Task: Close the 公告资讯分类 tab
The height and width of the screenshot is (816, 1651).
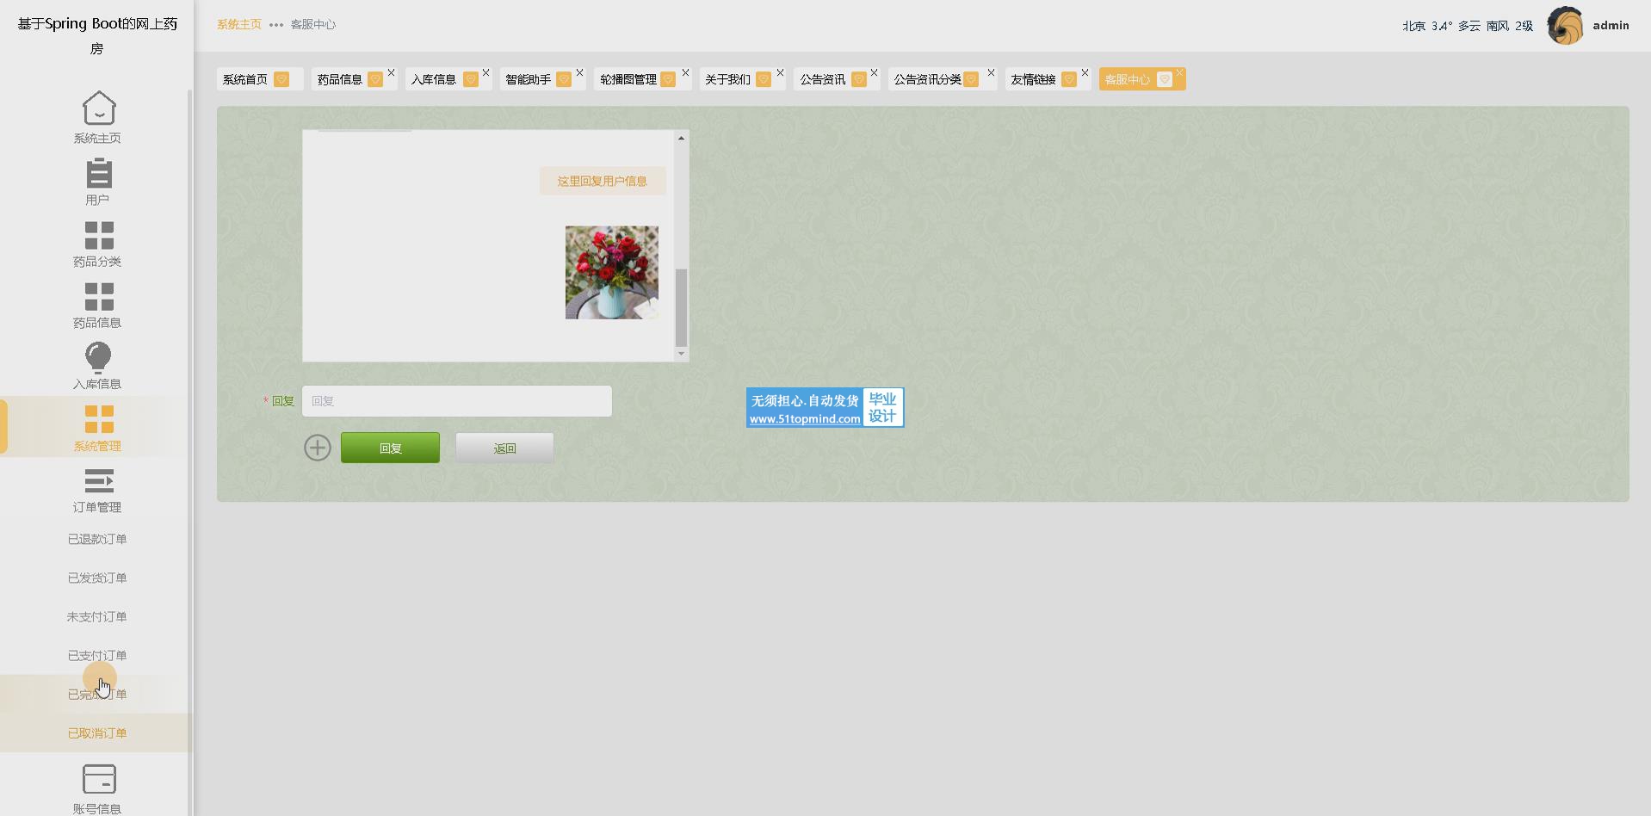Action: (991, 72)
